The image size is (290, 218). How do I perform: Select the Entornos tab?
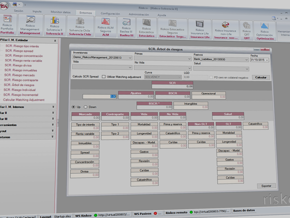click(86, 13)
